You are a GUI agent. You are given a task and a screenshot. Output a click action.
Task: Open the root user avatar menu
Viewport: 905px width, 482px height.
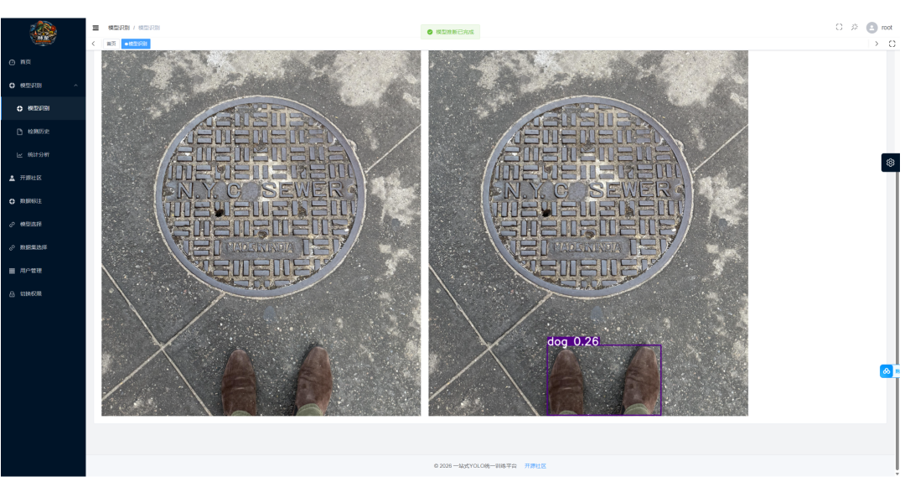[872, 28]
